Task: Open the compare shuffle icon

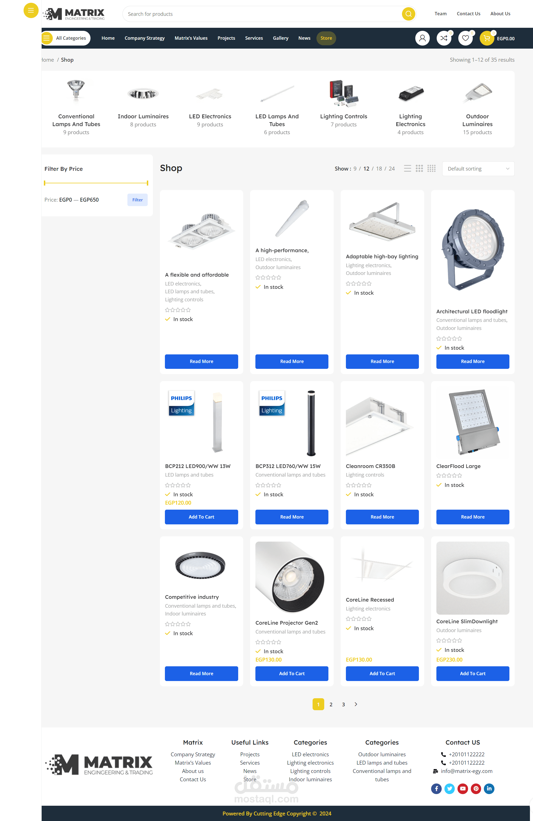Action: click(x=444, y=38)
